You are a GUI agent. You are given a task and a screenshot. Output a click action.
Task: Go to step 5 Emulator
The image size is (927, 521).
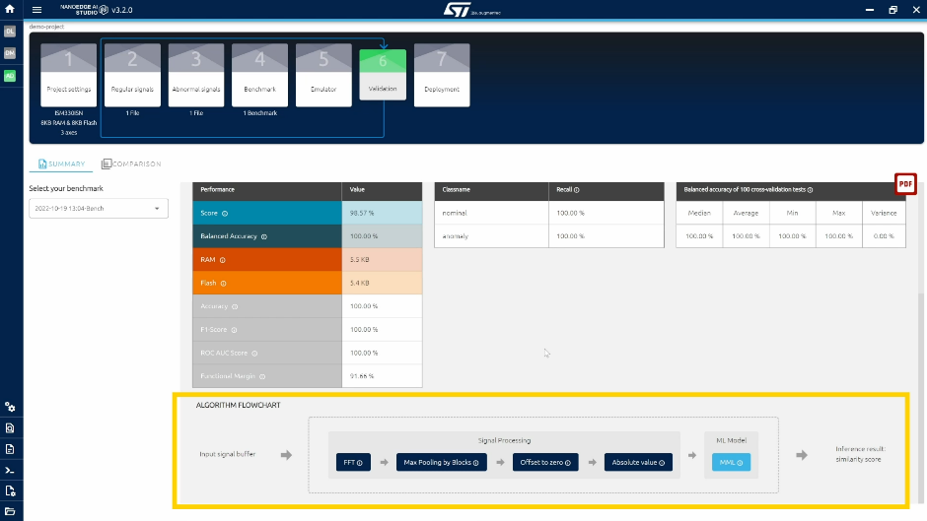[x=323, y=75]
